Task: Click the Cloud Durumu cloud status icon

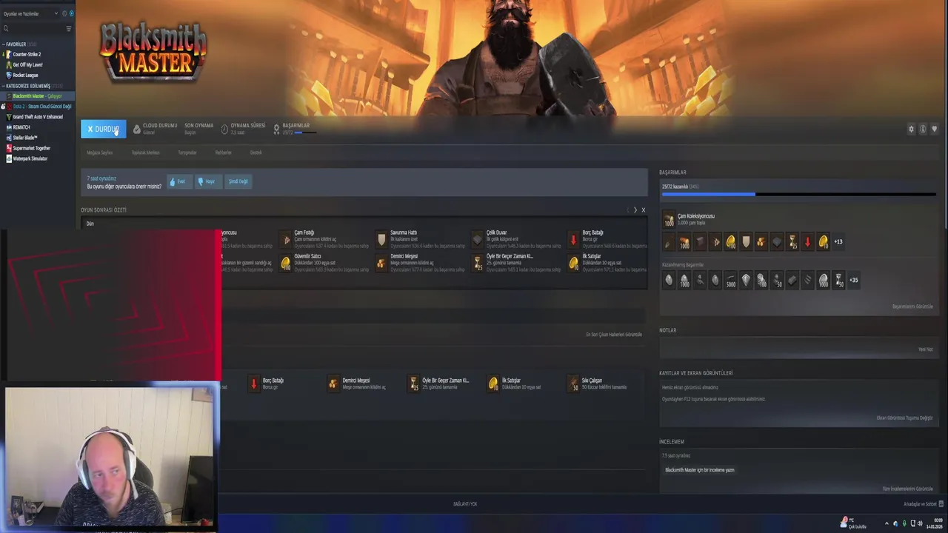Action: pos(136,129)
